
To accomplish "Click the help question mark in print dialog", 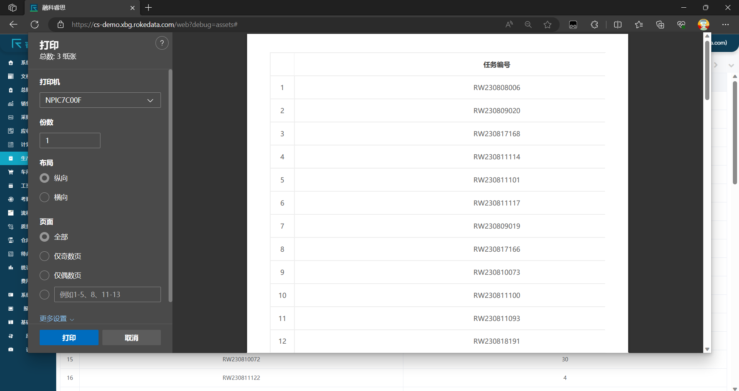I will 162,43.
